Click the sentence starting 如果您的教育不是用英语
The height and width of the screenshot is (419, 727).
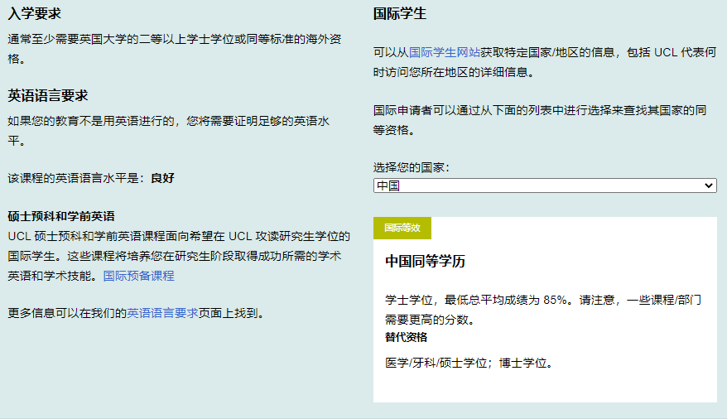point(168,131)
